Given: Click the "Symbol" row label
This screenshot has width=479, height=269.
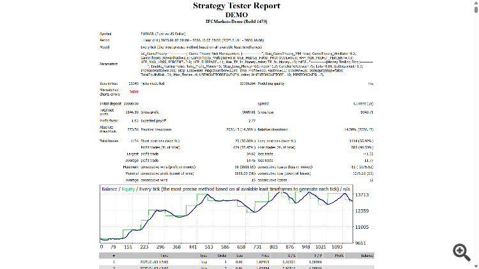Looking at the screenshot, I should pos(105,34).
